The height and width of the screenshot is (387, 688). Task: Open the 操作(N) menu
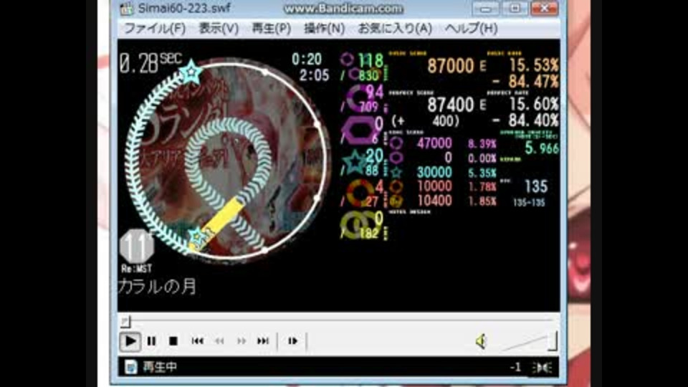tap(324, 29)
